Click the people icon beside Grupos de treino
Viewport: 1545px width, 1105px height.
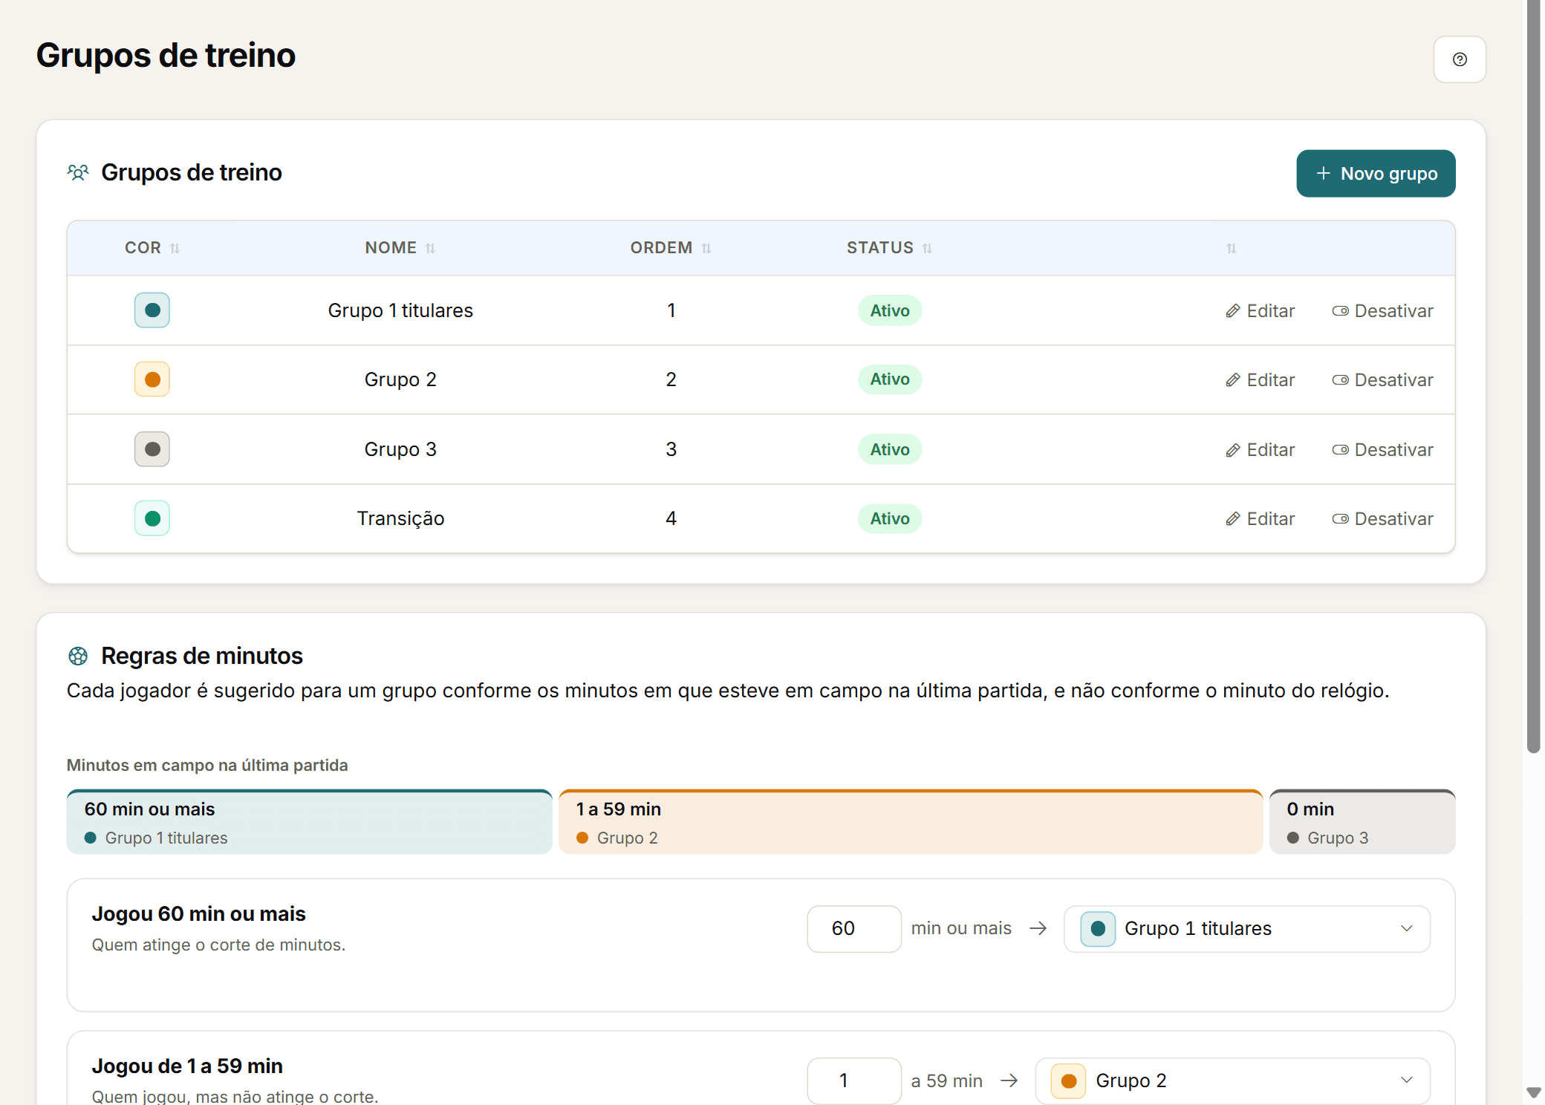point(78,172)
